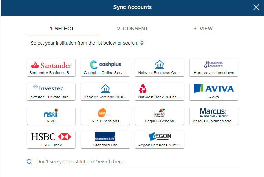Select the NS&I institution tile

[51, 116]
